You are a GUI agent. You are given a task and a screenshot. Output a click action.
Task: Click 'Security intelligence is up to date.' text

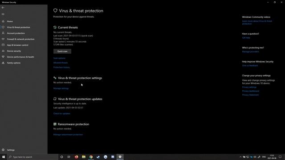coord(70,104)
